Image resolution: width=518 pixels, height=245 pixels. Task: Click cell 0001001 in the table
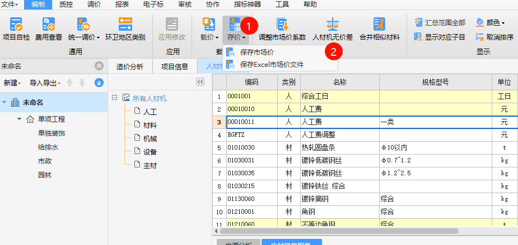(x=252, y=97)
